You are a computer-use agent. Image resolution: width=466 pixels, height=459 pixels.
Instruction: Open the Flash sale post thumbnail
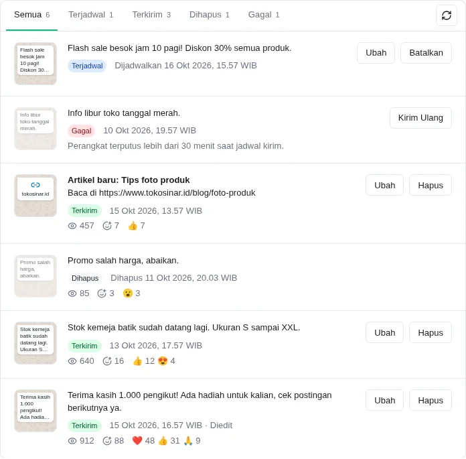[35, 64]
